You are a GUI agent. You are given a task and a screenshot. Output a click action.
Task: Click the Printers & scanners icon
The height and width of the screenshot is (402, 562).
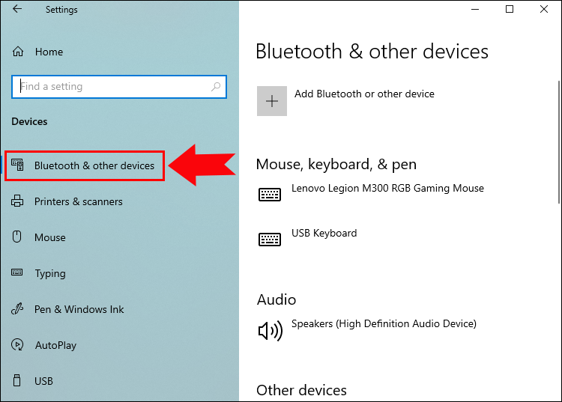point(18,201)
